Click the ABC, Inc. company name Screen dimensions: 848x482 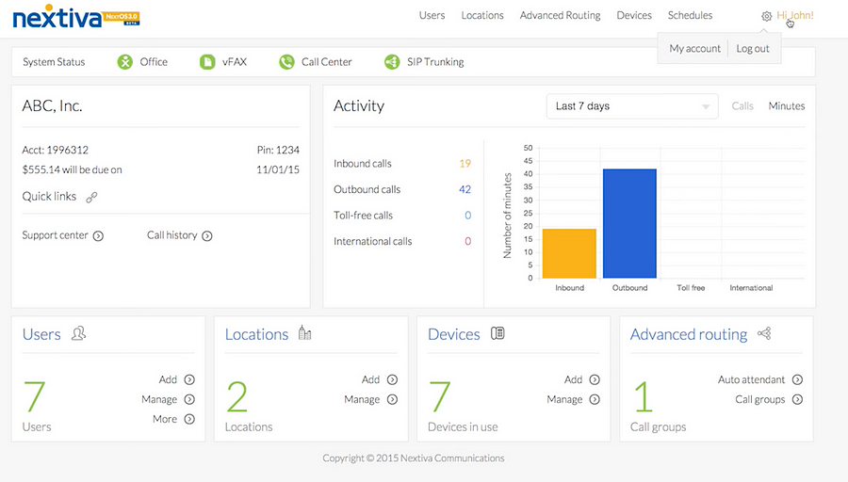click(52, 106)
